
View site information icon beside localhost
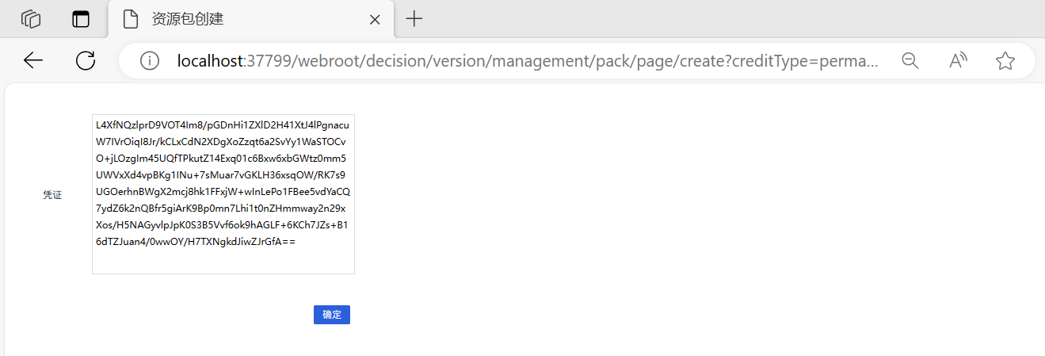pos(149,60)
